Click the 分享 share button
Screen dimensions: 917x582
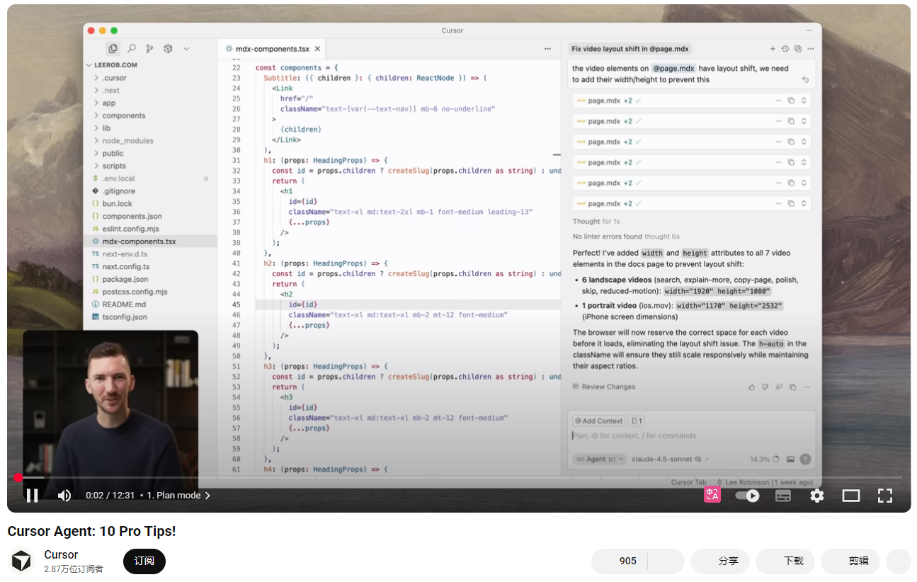[x=720, y=561]
